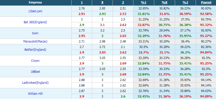The height and width of the screenshot is (99, 216).
Task: Sort table by Payout header
Action: click(206, 2)
